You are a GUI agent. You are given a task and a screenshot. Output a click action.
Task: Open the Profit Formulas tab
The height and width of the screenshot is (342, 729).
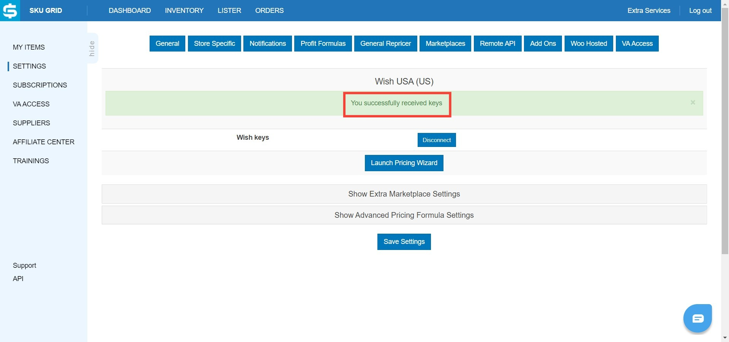323,44
